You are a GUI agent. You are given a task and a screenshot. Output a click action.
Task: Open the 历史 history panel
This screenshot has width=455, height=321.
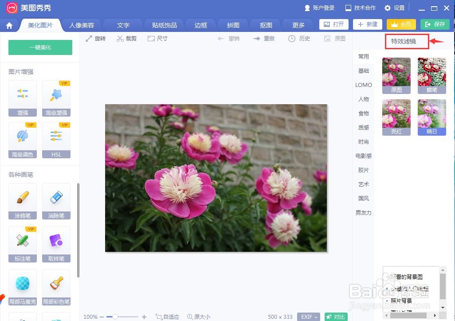click(x=299, y=38)
